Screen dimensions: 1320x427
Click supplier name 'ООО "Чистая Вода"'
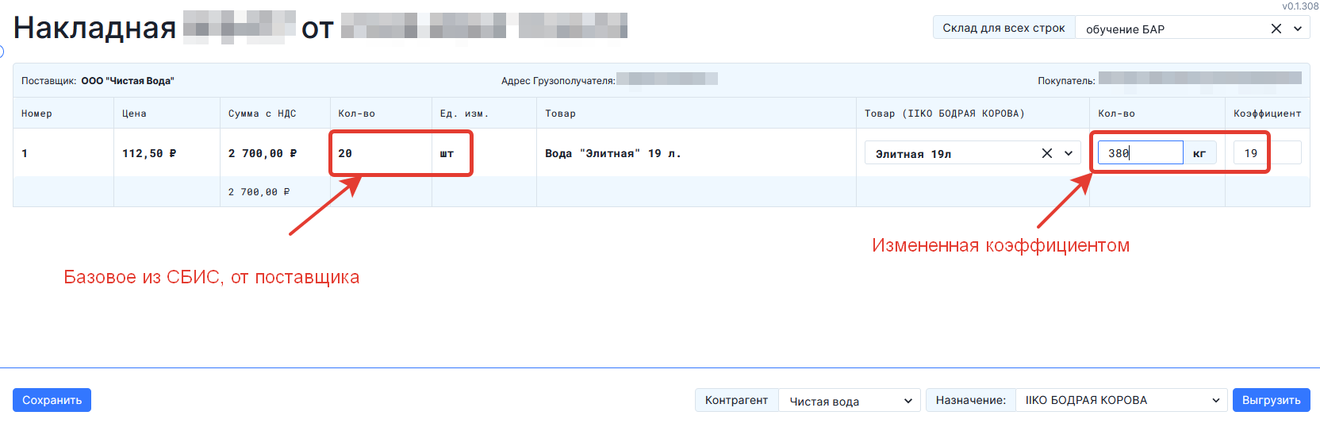[128, 81]
